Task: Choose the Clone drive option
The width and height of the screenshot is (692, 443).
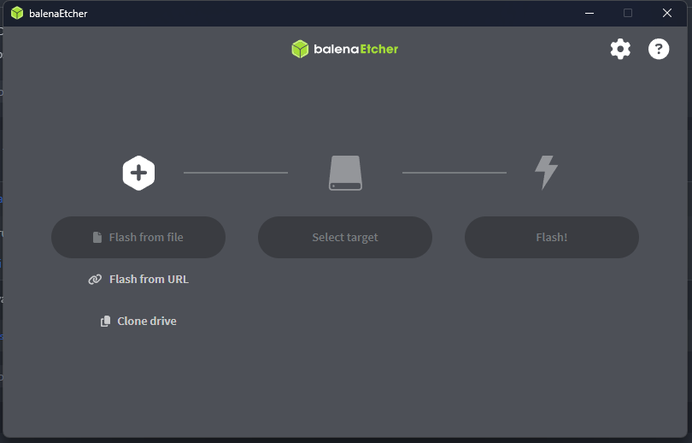Action: (x=146, y=322)
